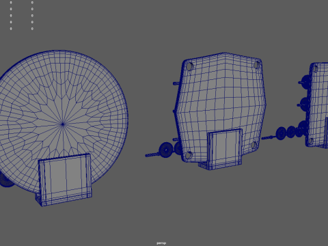
Task: Select the bolt screw left of hexagonal plate
Action: pos(152,155)
